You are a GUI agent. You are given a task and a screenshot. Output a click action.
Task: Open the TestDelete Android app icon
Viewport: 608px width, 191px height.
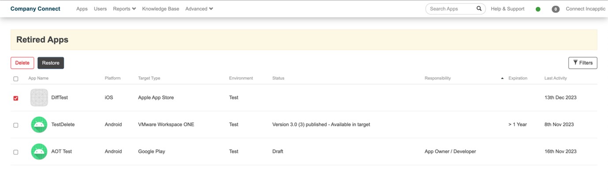39,125
